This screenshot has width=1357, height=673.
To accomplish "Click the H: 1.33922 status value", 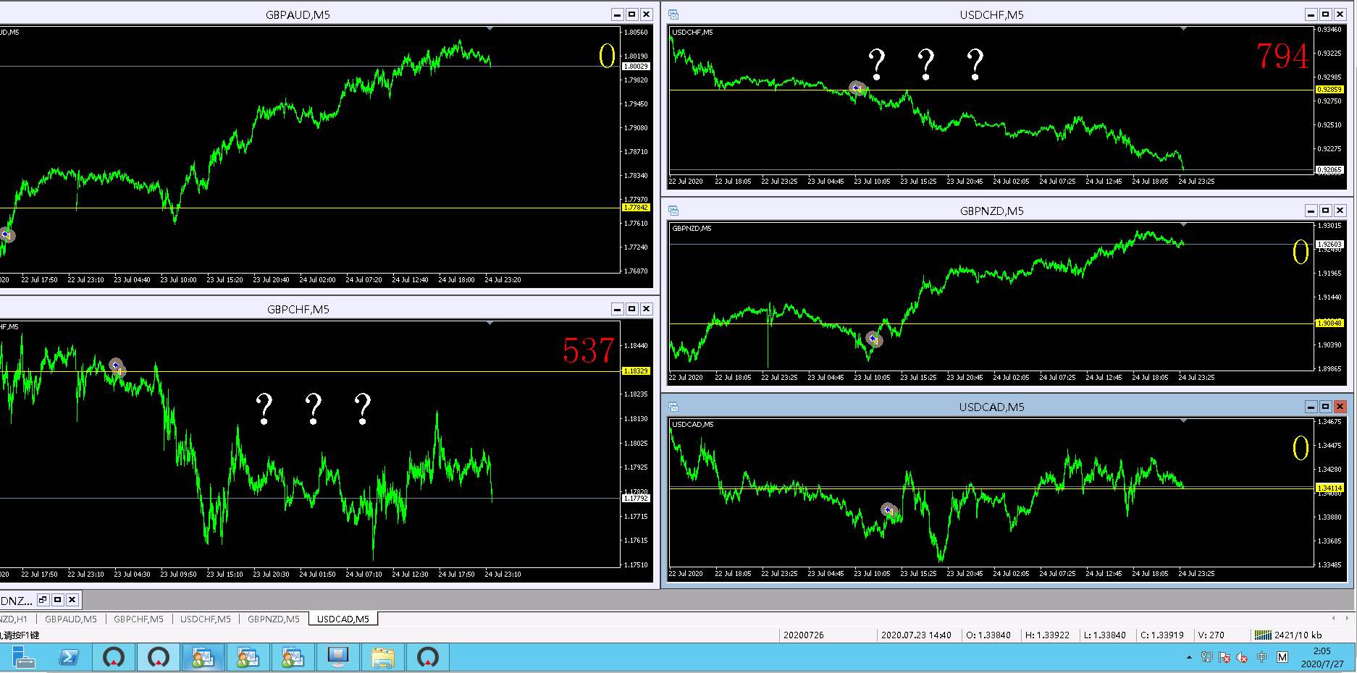I will pyautogui.click(x=1047, y=635).
